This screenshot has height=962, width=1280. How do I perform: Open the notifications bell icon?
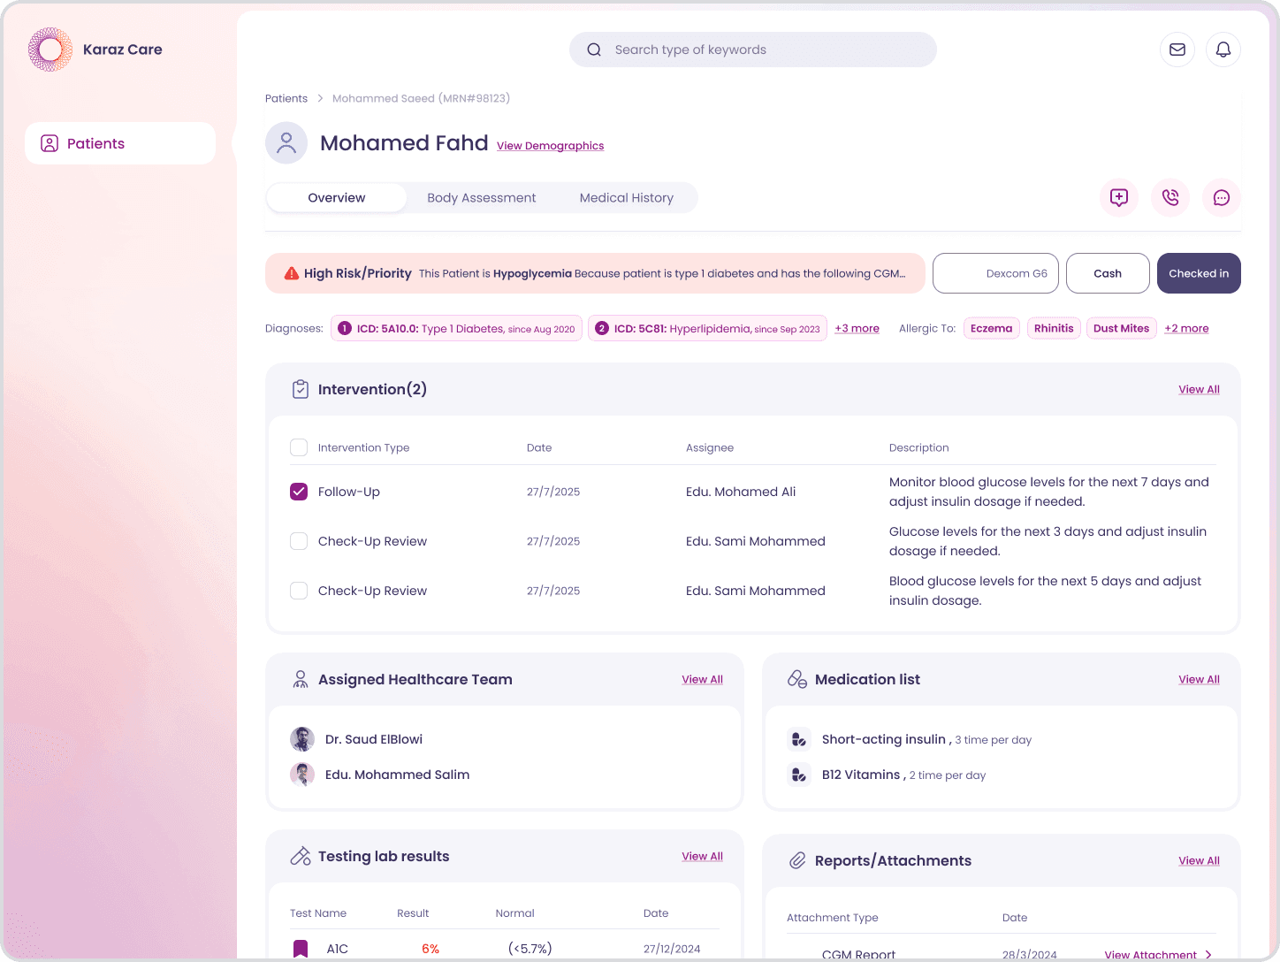tap(1223, 50)
